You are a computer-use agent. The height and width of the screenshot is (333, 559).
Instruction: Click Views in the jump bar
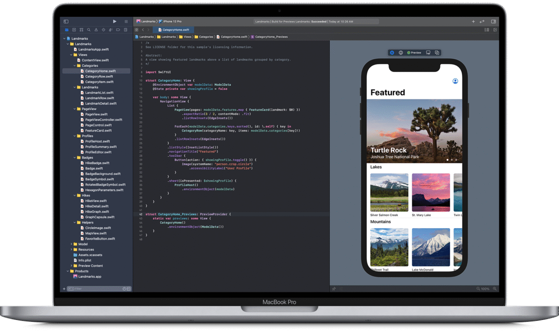pyautogui.click(x=185, y=36)
